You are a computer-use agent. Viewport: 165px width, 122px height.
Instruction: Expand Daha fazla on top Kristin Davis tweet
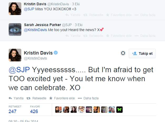pyautogui.click(x=145, y=15)
